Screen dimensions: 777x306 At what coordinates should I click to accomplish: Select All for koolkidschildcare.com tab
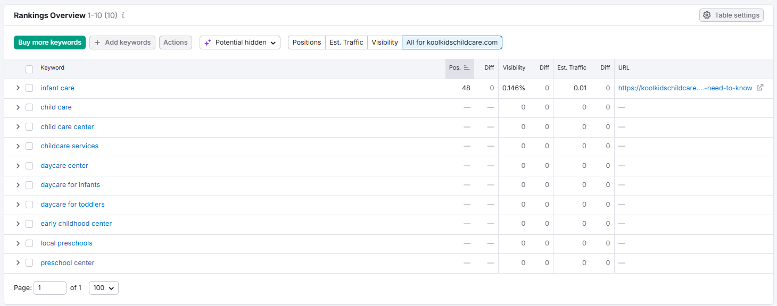(452, 42)
